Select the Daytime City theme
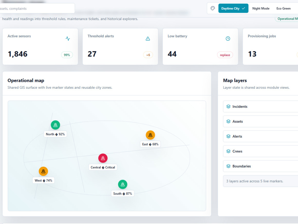Screen dimensions: 298x224 (233, 8)
